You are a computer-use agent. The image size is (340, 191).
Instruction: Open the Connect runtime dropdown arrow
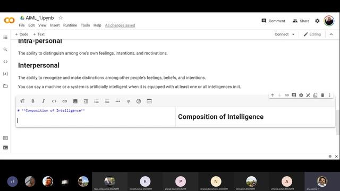(x=293, y=34)
